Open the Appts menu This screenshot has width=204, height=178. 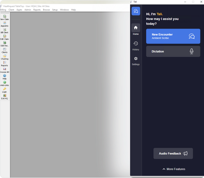[x=19, y=10]
